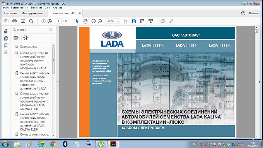Click the Войти sign-in button
263x148 pixels.
pyautogui.click(x=254, y=13)
